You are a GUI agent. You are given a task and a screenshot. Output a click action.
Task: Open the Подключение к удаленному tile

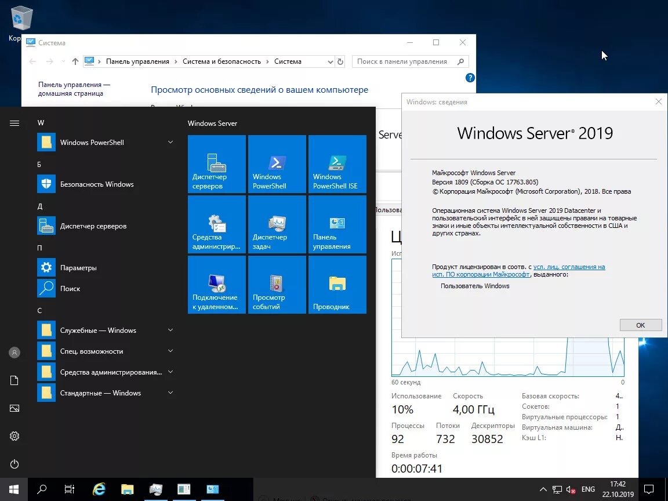216,284
